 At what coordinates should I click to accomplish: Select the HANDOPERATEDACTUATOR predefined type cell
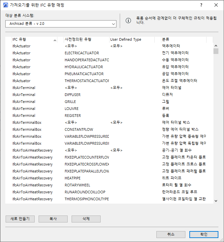[x=87, y=60]
